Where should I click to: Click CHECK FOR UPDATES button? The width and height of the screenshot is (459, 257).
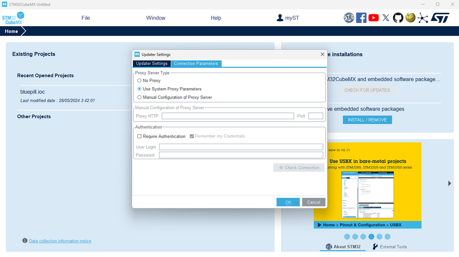[367, 90]
